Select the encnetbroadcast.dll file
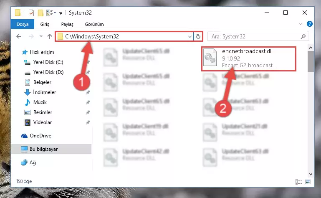 249,58
